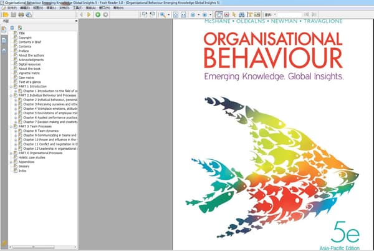Open the Window (W) menu
The width and height of the screenshot is (374, 251).
105,8
